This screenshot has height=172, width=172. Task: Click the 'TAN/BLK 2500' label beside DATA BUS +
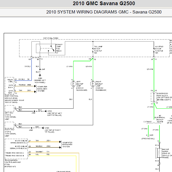point(25,85)
